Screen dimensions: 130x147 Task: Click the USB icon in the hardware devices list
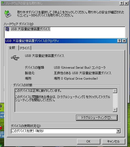(x=7, y=29)
